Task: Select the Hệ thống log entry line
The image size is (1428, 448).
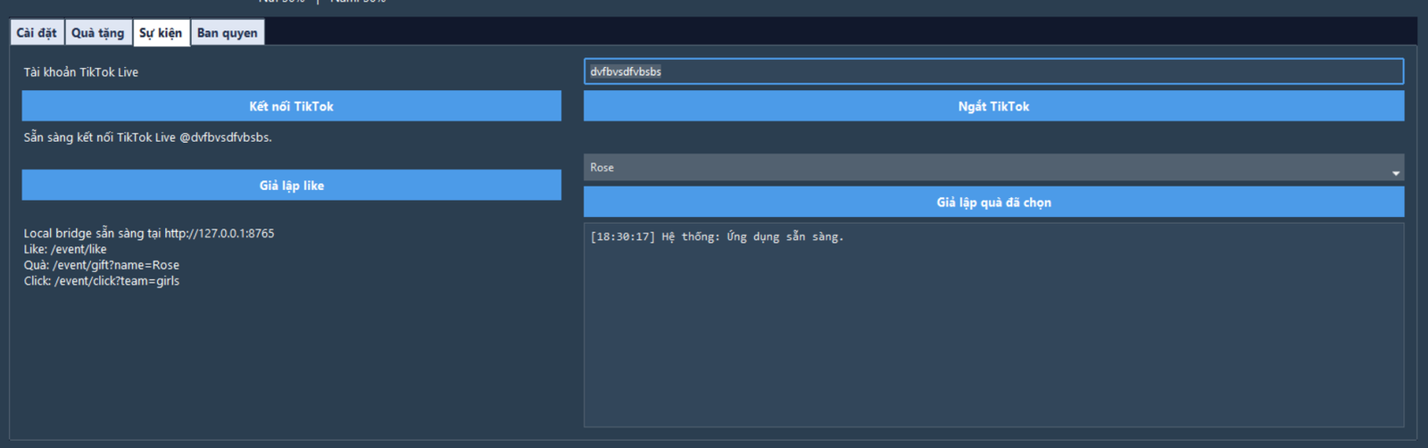Action: tap(717, 237)
